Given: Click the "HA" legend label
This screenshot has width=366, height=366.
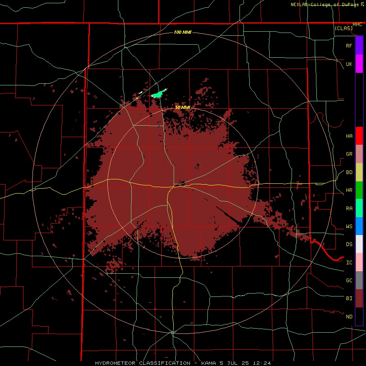Looking at the screenshot, I should pos(349,136).
